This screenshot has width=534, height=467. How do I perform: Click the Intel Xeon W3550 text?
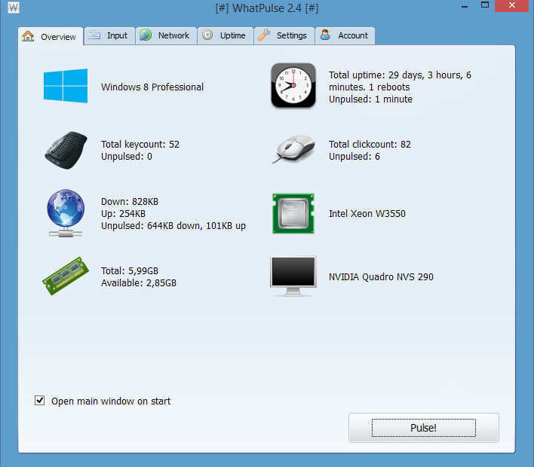point(367,214)
